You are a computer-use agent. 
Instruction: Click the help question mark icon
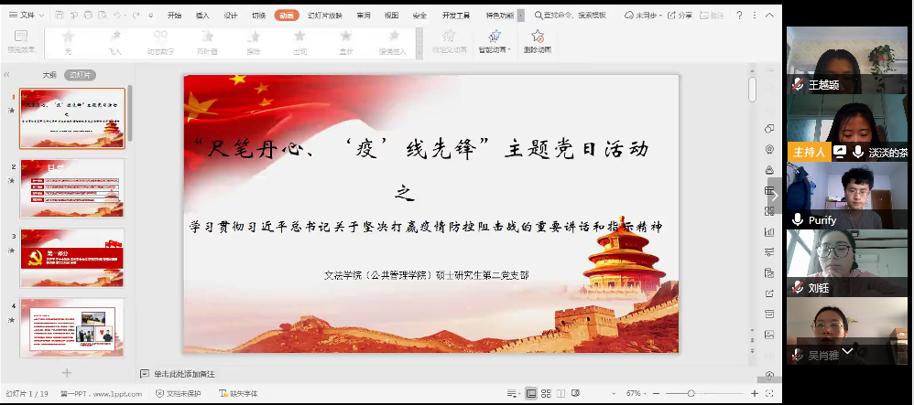(x=739, y=16)
